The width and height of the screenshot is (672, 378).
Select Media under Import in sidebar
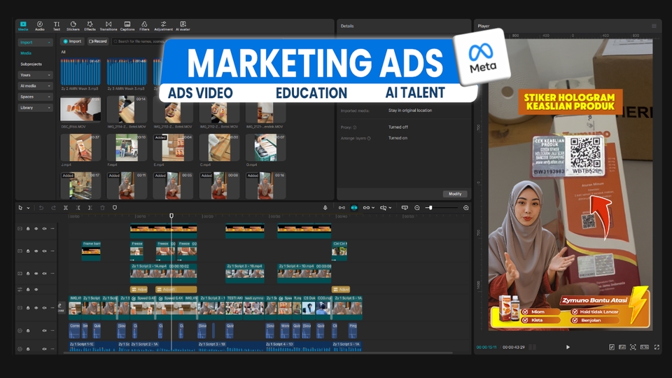(x=26, y=53)
